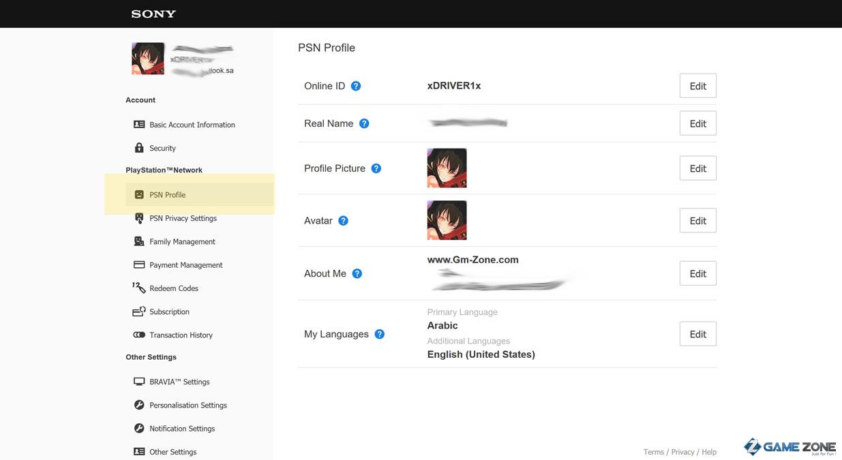Click the English (United States) language value
842x460 pixels.
pos(481,354)
